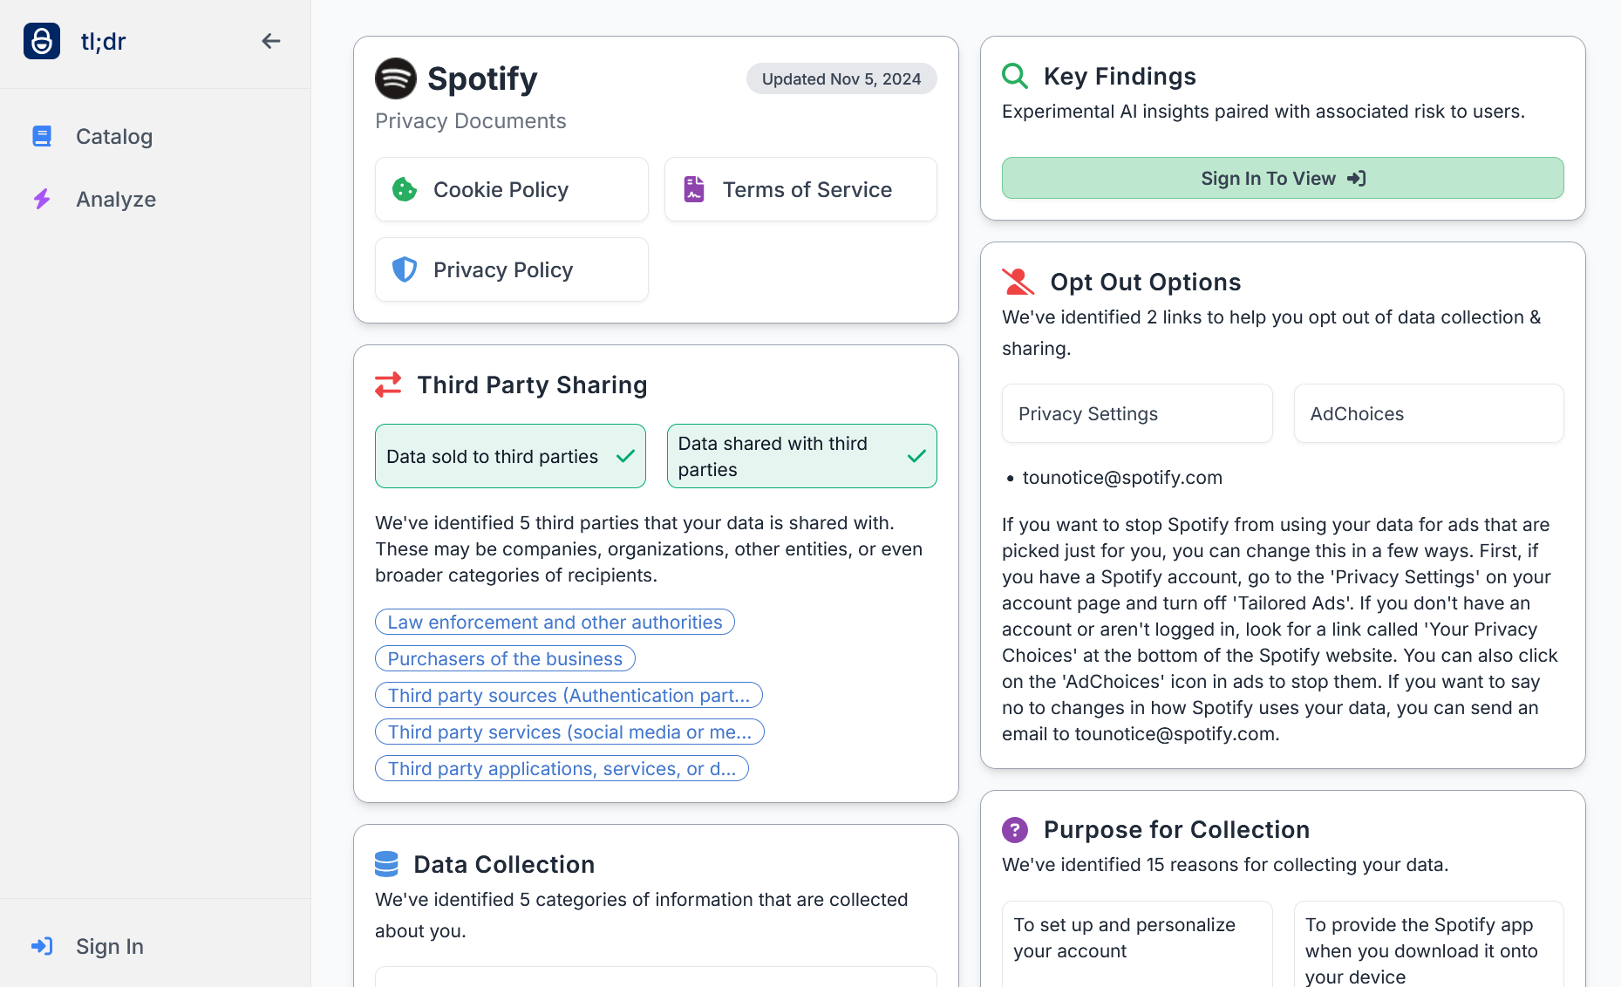The height and width of the screenshot is (987, 1621).
Task: Click the Third Party Sharing heading
Action: coord(532,385)
